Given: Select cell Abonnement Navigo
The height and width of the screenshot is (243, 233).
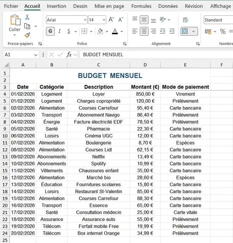Looking at the screenshot, I should click(98, 115).
